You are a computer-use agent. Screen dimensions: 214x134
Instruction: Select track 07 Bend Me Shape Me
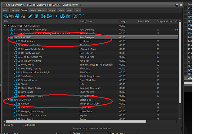[x=30, y=57]
